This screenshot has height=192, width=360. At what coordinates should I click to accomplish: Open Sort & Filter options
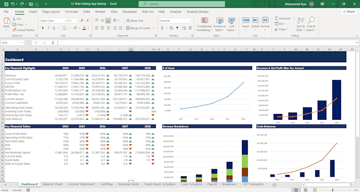(301, 24)
